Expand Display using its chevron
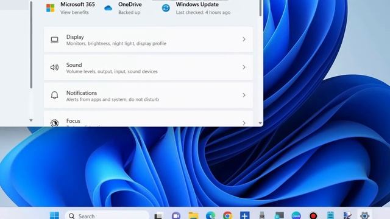This screenshot has width=390, height=219. (244, 39)
